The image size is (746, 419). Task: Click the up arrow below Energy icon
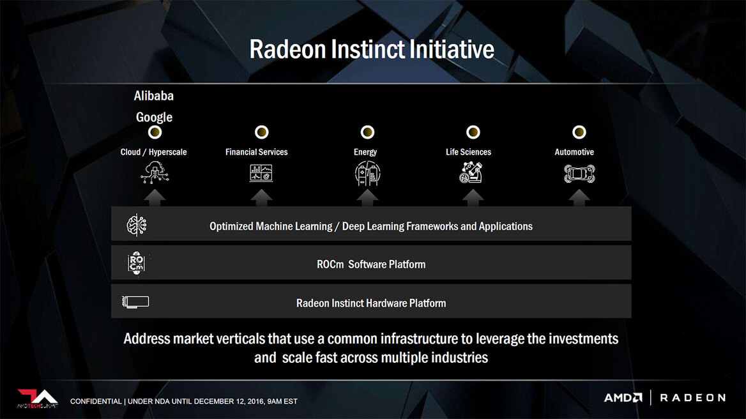click(367, 198)
